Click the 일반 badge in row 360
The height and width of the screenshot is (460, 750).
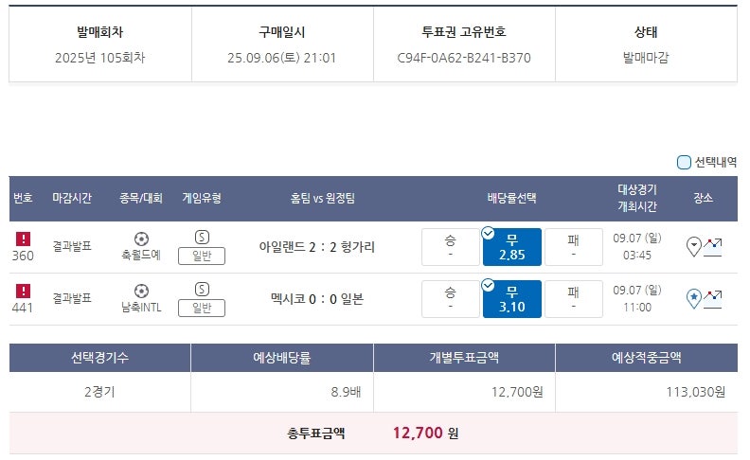click(x=202, y=256)
